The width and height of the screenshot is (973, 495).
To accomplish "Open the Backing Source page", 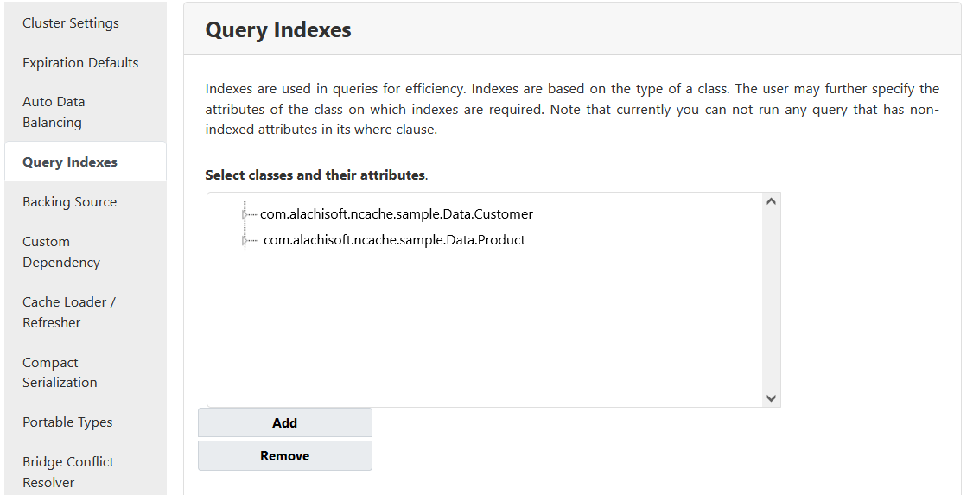I will [x=69, y=202].
